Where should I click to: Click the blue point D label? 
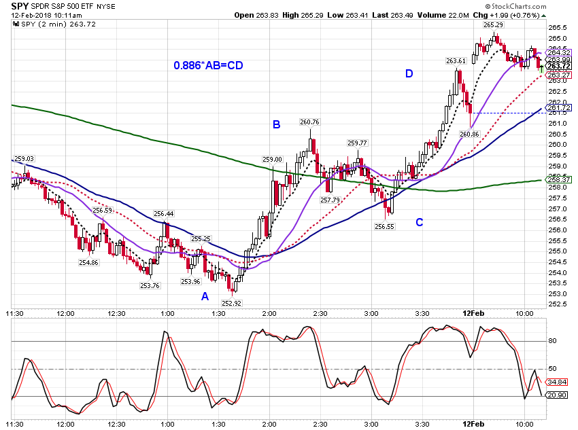point(409,74)
